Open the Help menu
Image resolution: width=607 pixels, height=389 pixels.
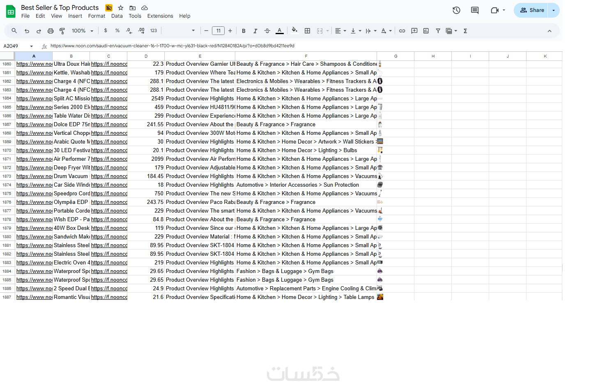(185, 16)
